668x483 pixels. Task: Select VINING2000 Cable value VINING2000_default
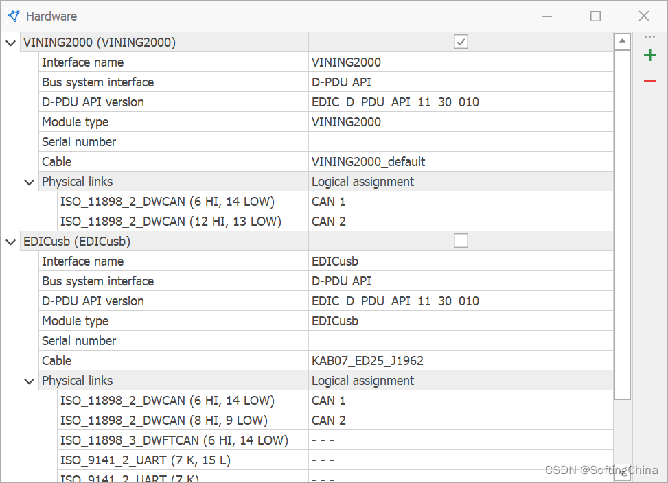tap(369, 162)
